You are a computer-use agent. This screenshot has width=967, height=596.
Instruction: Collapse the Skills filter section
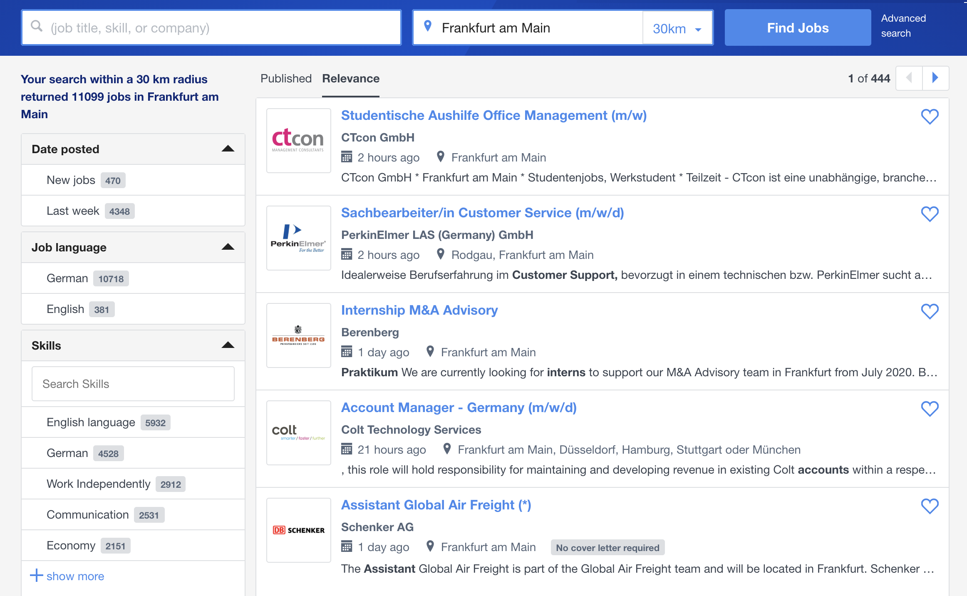click(228, 345)
